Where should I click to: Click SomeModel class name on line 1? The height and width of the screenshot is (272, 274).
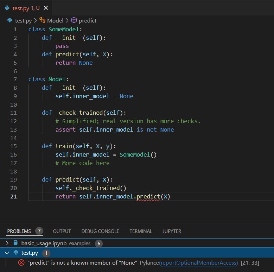[x=64, y=29]
